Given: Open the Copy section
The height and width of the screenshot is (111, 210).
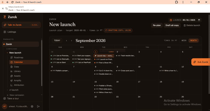Looking at the screenshot, I should (16, 67).
